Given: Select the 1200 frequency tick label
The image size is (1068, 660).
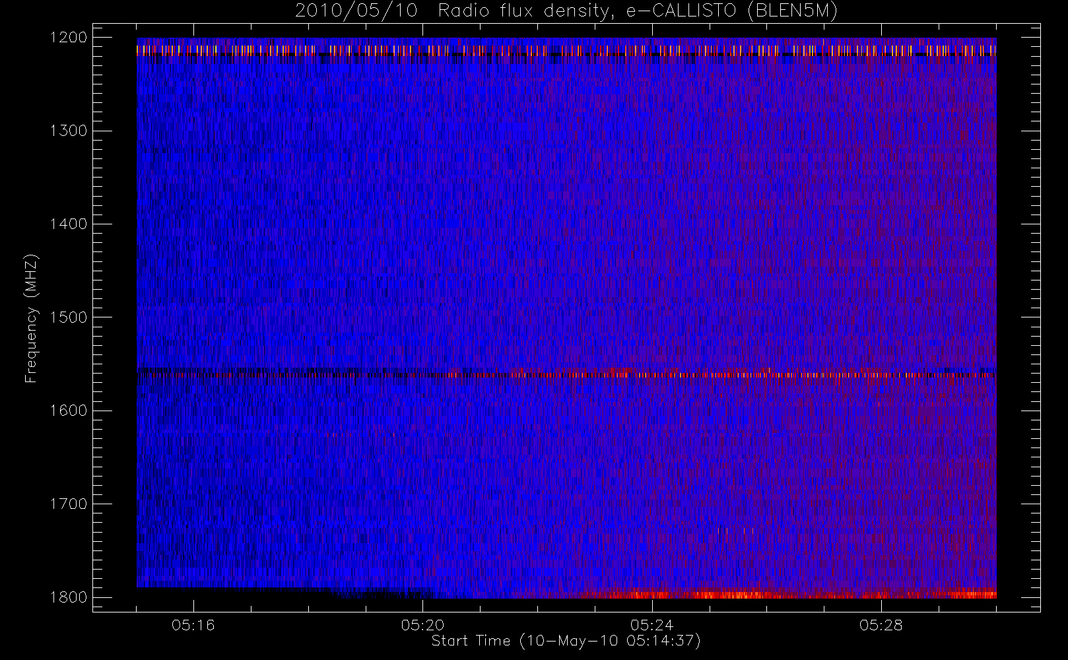Looking at the screenshot, I should pos(69,38).
